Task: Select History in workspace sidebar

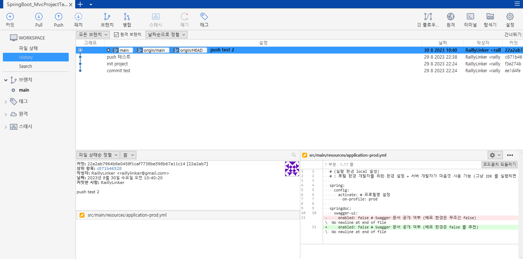Action: coord(36,57)
